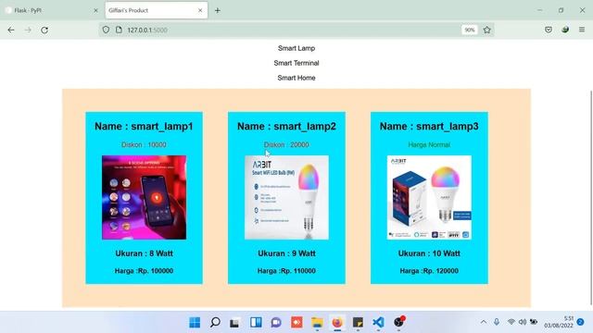Open the Smart Home link
The image size is (593, 333).
click(296, 78)
